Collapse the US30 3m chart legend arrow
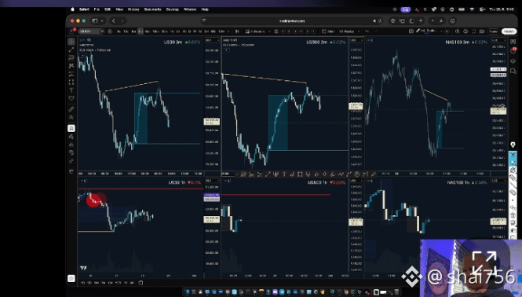This screenshot has width=522, height=297. (82, 55)
